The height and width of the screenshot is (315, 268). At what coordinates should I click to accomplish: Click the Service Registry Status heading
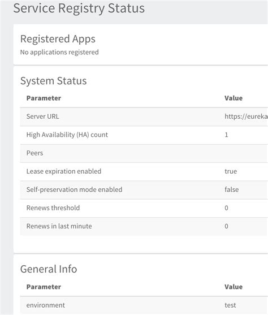pos(79,8)
